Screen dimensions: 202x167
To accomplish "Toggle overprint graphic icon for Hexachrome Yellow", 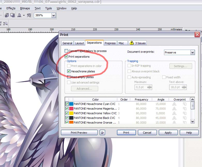I will pos(185,113).
